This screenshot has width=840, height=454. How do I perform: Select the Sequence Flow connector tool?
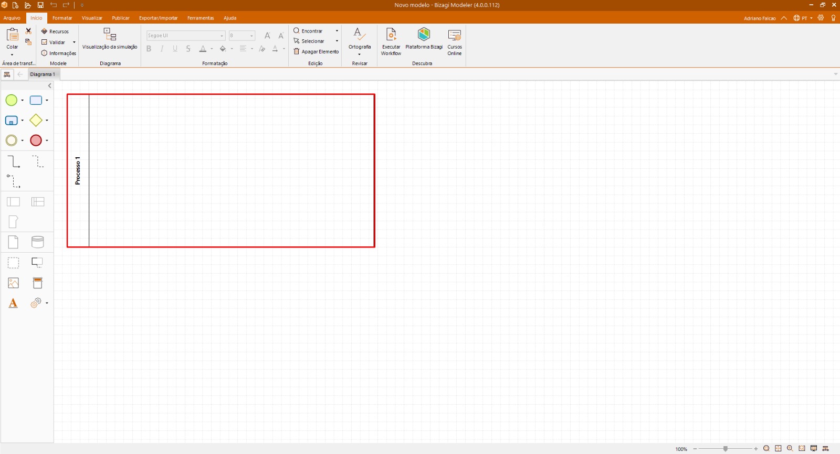click(13, 161)
